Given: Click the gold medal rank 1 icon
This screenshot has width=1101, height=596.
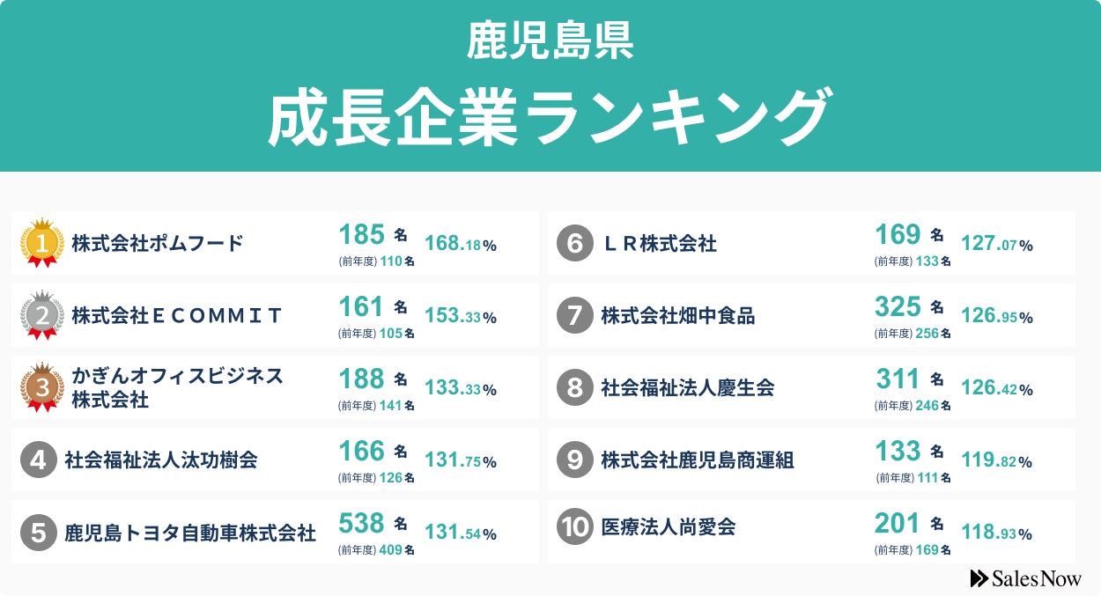Looking at the screenshot, I should click(x=43, y=243).
